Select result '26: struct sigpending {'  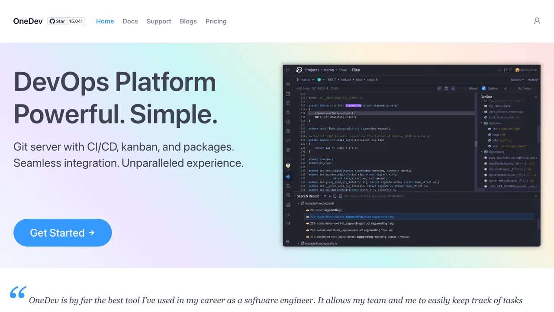pyautogui.click(x=324, y=210)
